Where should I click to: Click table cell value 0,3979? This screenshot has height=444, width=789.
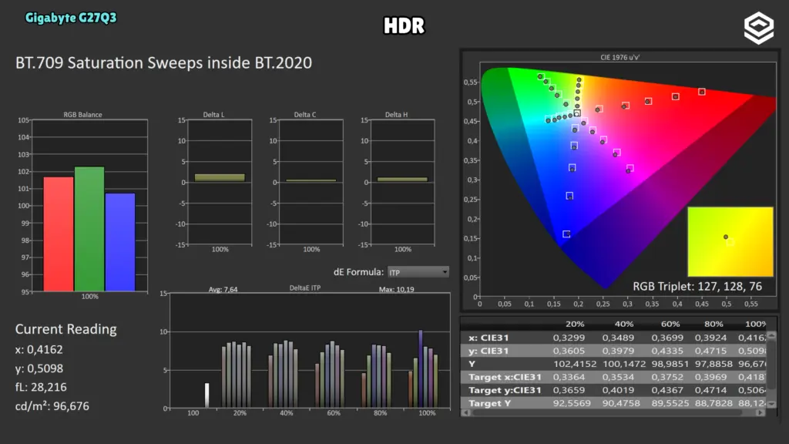tap(618, 351)
